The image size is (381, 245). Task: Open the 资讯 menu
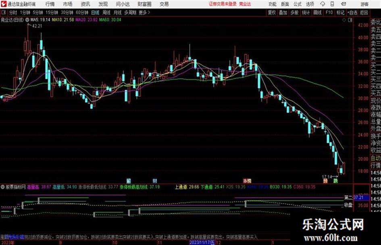(x=85, y=4)
